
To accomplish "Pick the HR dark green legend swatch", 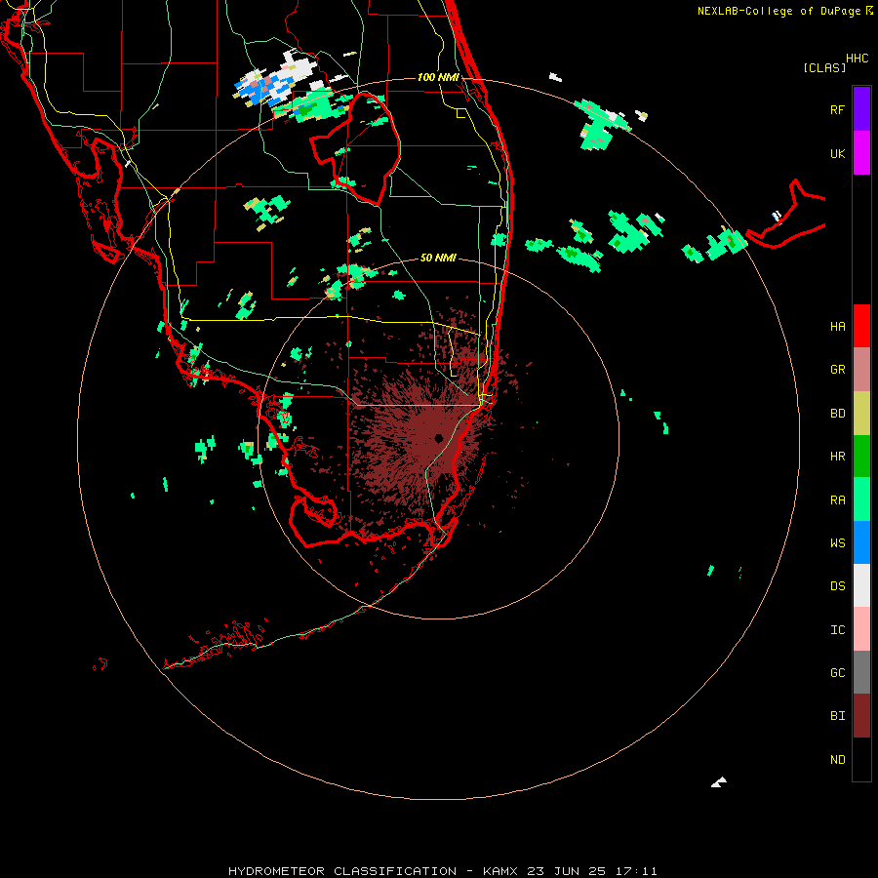I will click(861, 457).
